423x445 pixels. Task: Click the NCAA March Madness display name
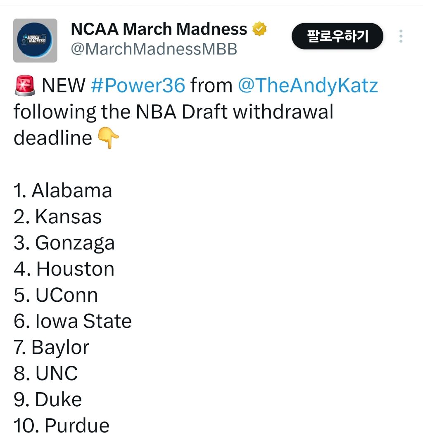[x=159, y=29]
